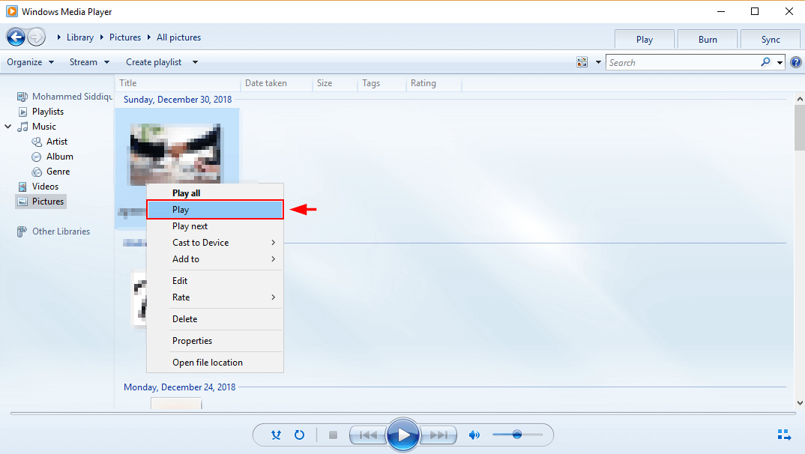
Task: Expand Cast to Device submenu
Action: 215,243
